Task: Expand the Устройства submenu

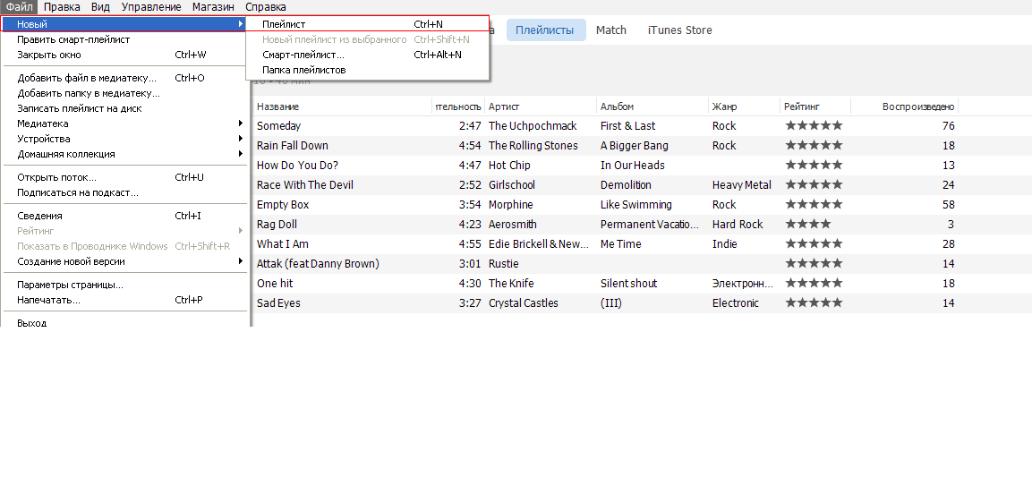Action: [x=124, y=138]
